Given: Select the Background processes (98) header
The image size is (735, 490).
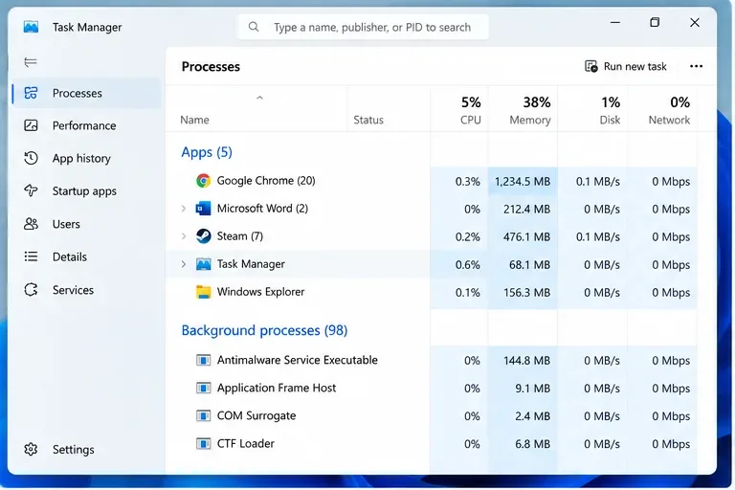Looking at the screenshot, I should 264,330.
